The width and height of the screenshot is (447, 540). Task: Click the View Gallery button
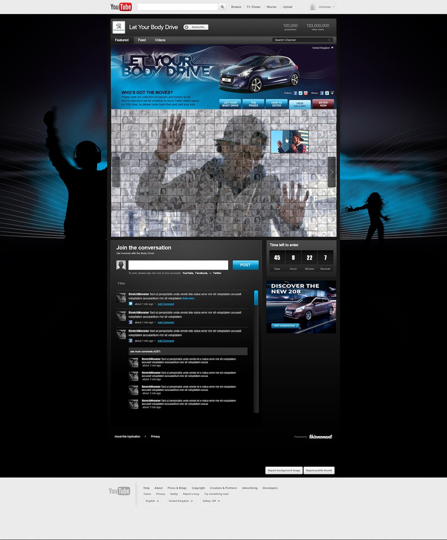click(300, 104)
